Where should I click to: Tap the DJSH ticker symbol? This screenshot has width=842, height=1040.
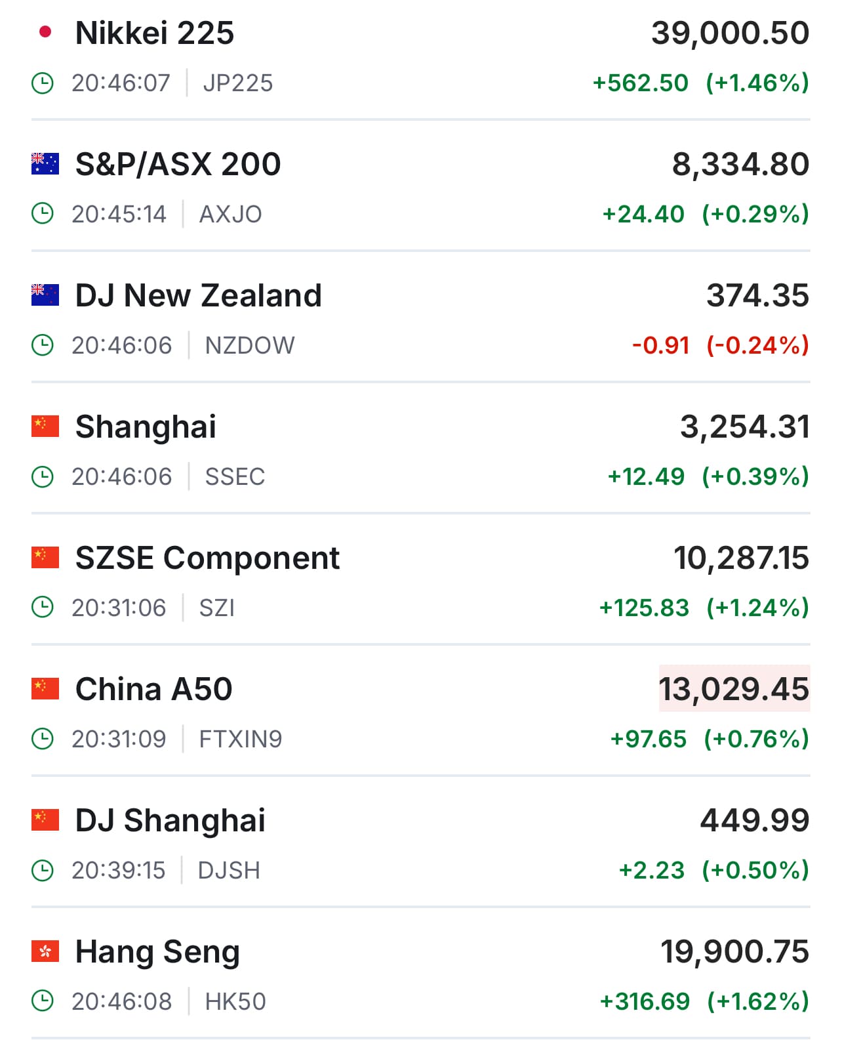click(229, 871)
